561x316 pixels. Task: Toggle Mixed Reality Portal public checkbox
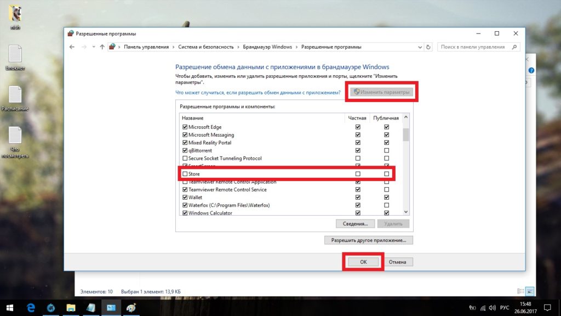pyautogui.click(x=386, y=143)
